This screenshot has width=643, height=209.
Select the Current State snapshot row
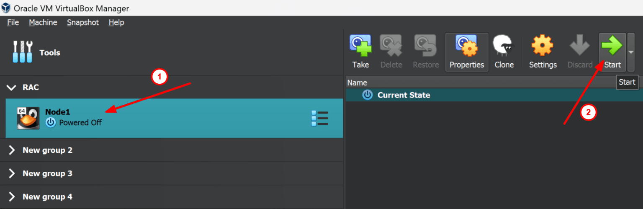pos(404,95)
